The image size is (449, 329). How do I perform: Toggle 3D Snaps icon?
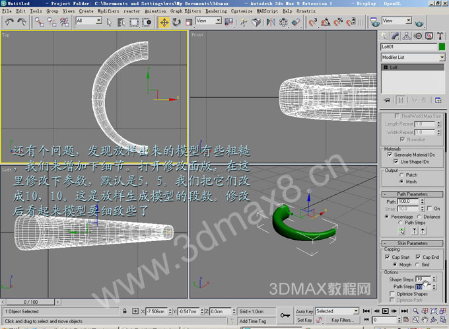tap(313, 22)
